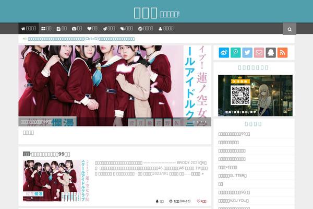Click the speaker icon beside the announcement
This screenshot has height=209, width=313.
(x=25, y=39)
